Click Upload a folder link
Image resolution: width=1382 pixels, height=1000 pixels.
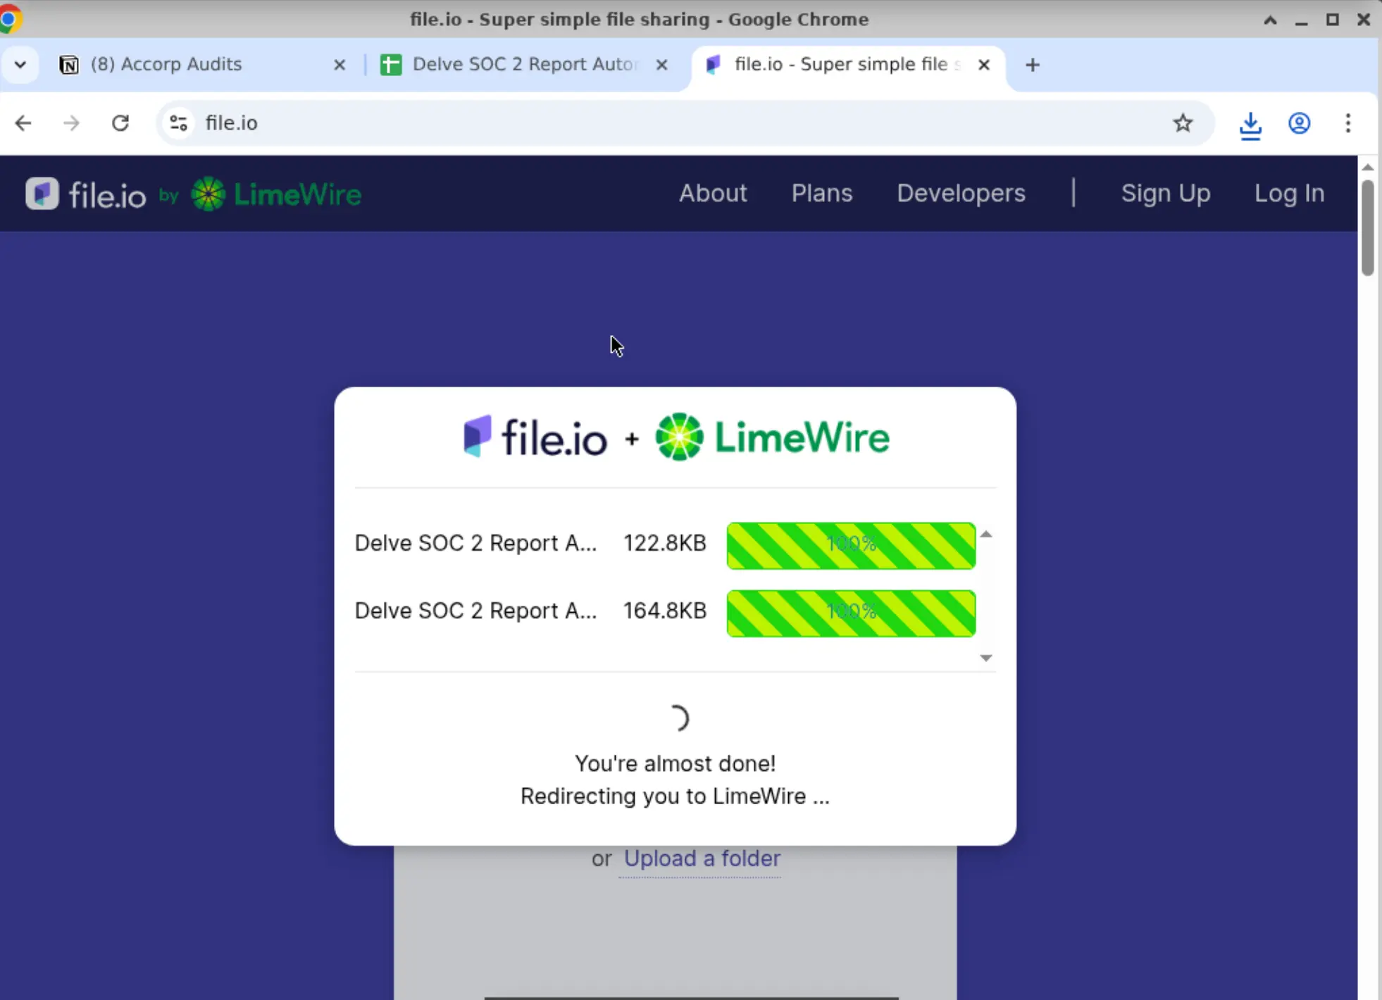pyautogui.click(x=702, y=858)
